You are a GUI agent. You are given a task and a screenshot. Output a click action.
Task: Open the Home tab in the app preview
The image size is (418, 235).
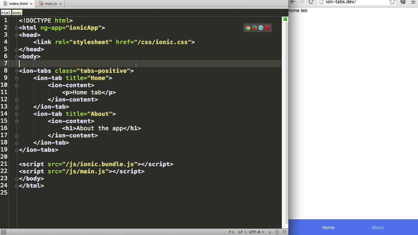click(x=328, y=227)
